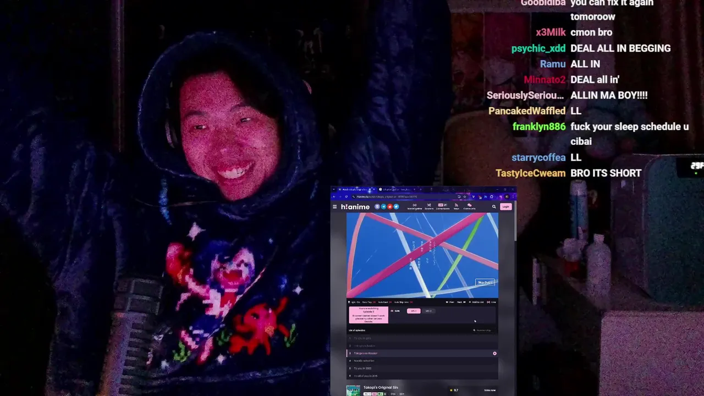
Task: Toggle Auto Play setting below player
Action: [369, 302]
